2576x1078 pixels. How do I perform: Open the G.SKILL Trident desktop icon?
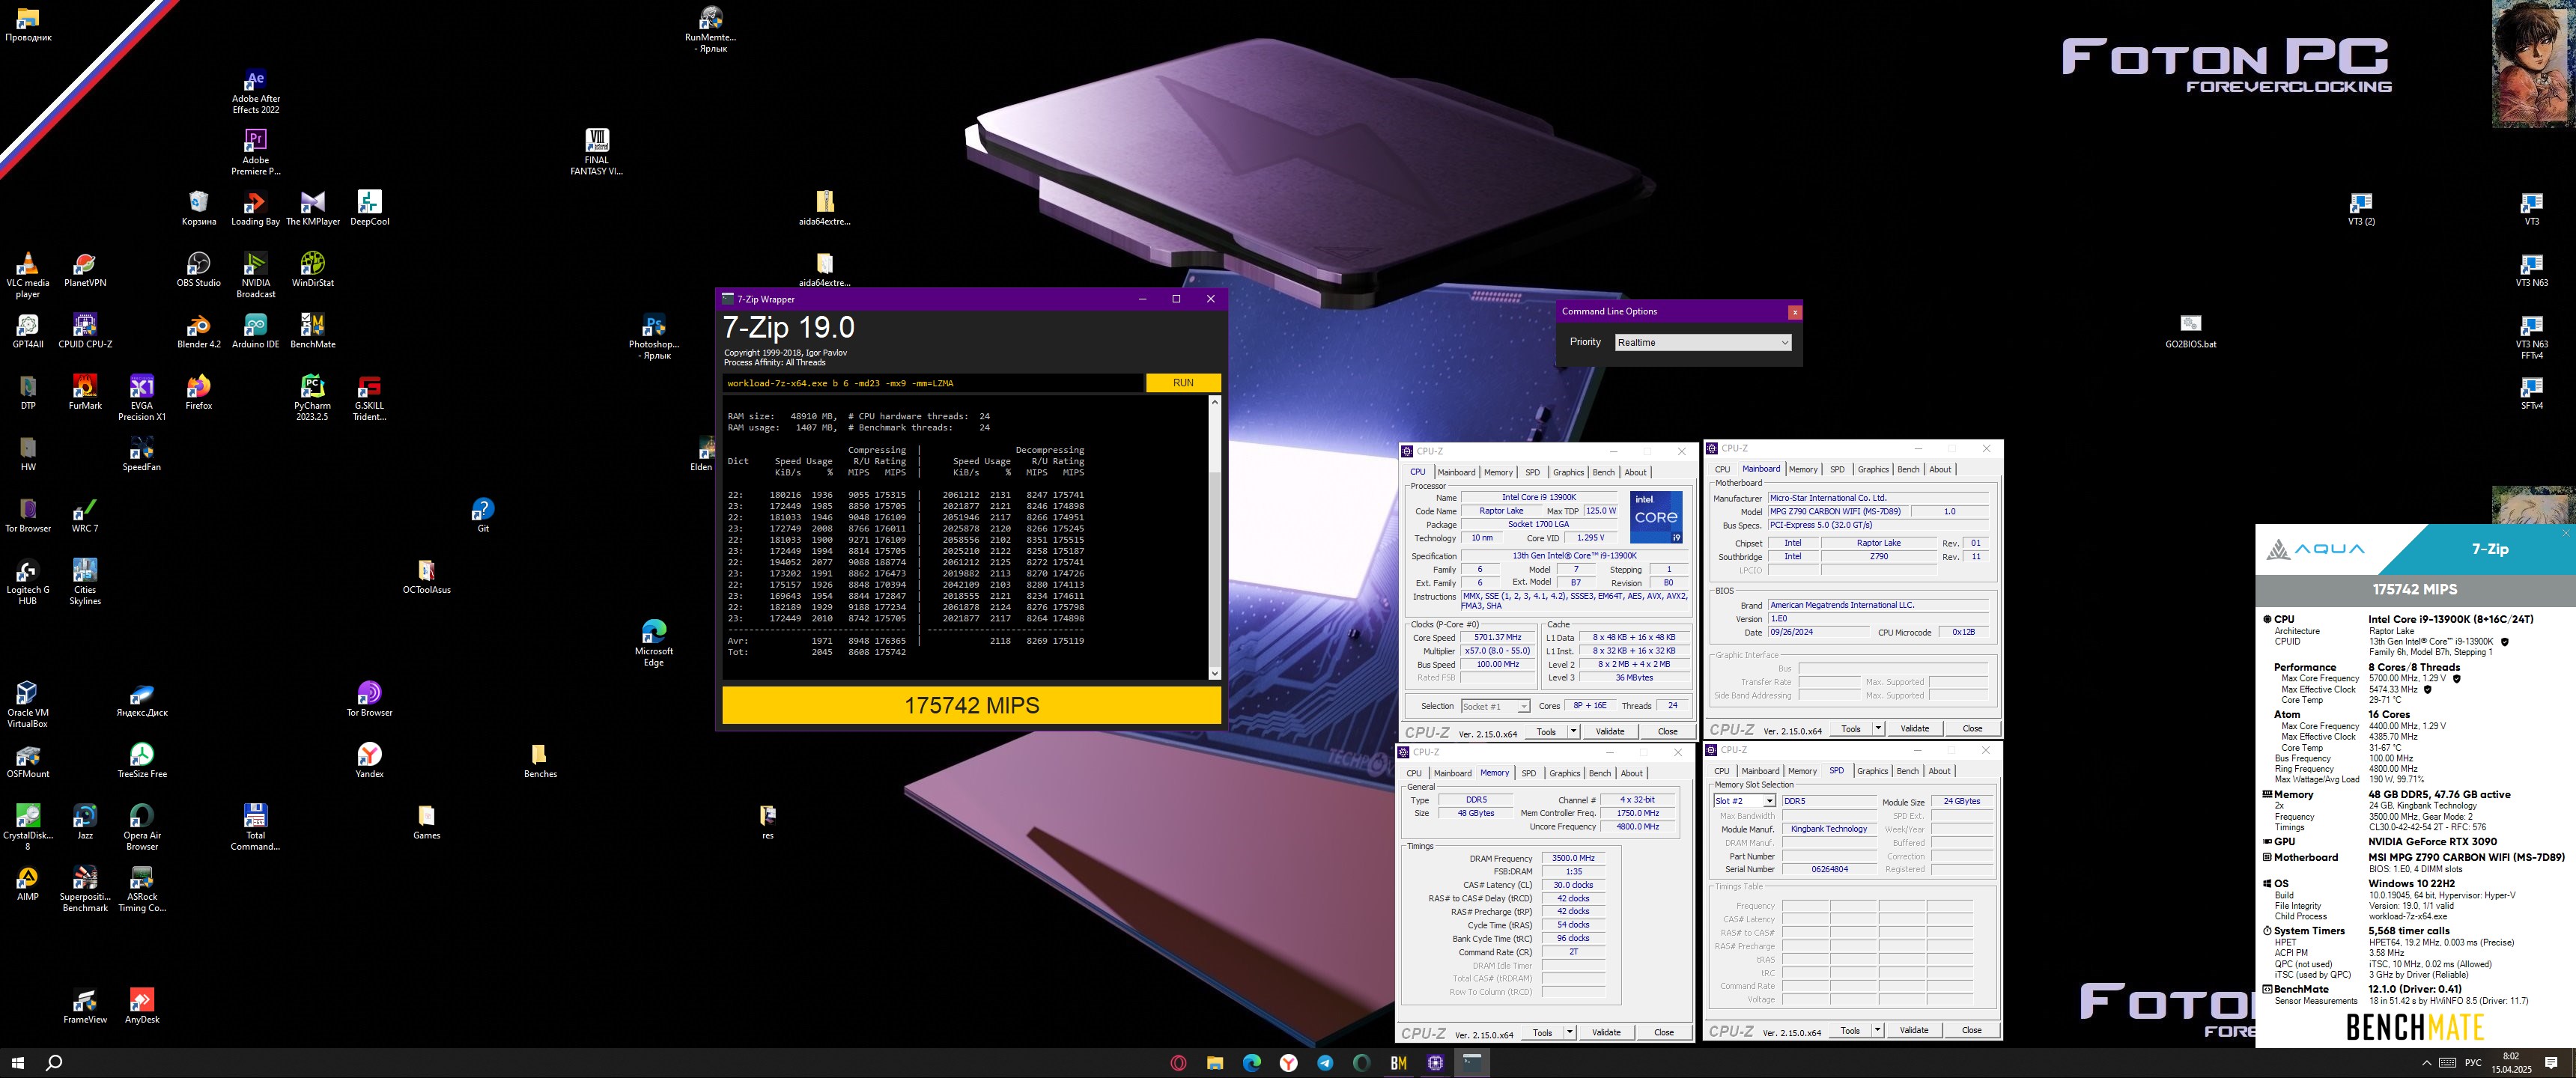click(369, 397)
